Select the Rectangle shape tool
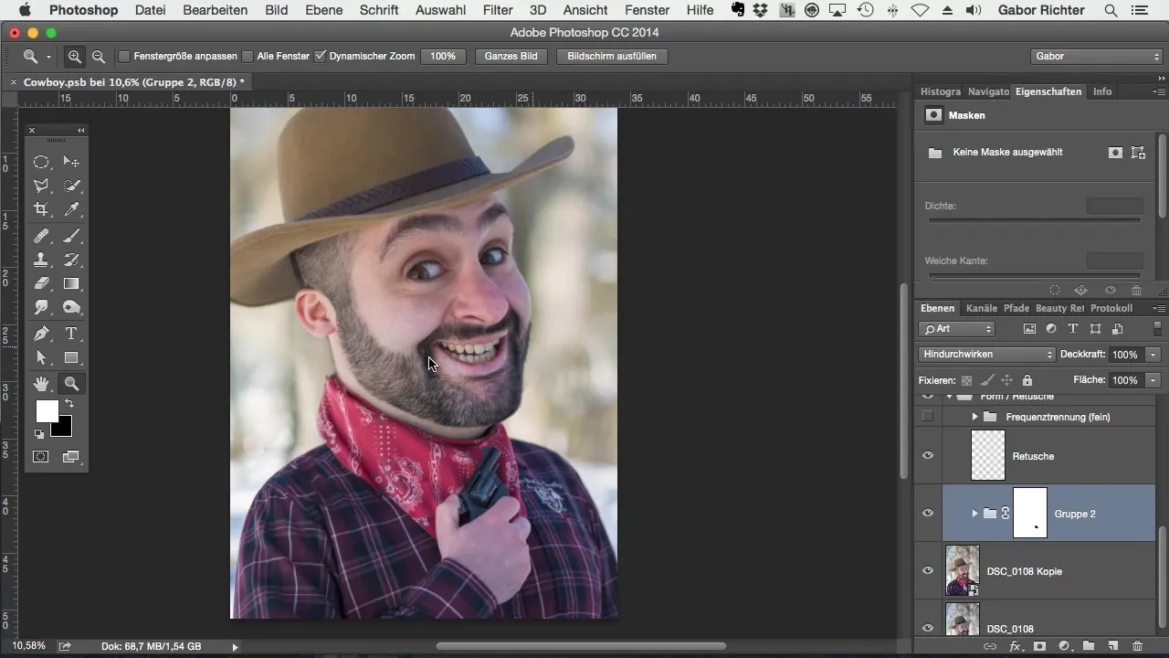Image resolution: width=1169 pixels, height=658 pixels. [71, 357]
